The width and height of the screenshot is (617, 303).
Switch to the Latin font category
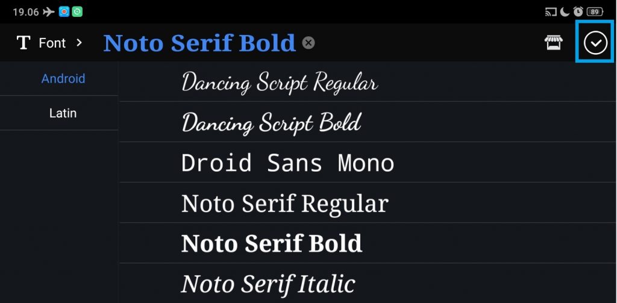[x=63, y=113]
